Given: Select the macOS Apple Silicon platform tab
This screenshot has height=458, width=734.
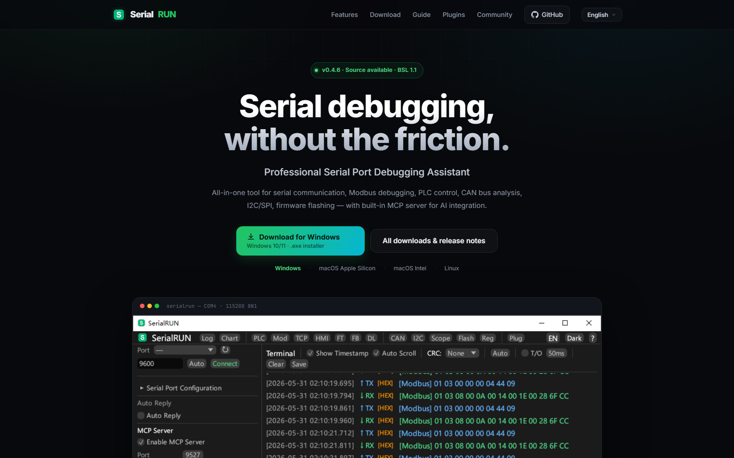Looking at the screenshot, I should [x=347, y=268].
